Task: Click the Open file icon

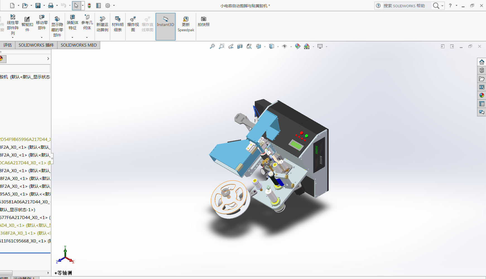Action: coord(25,6)
